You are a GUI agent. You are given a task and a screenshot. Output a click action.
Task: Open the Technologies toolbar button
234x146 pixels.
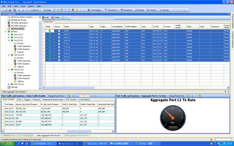pyautogui.click(x=95, y=10)
